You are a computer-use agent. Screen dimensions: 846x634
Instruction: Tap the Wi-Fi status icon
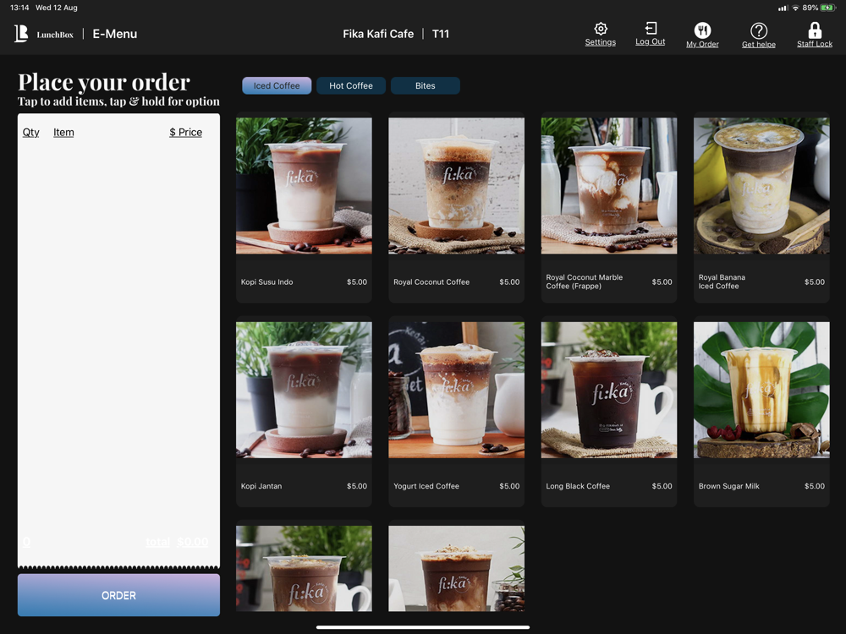tap(795, 8)
